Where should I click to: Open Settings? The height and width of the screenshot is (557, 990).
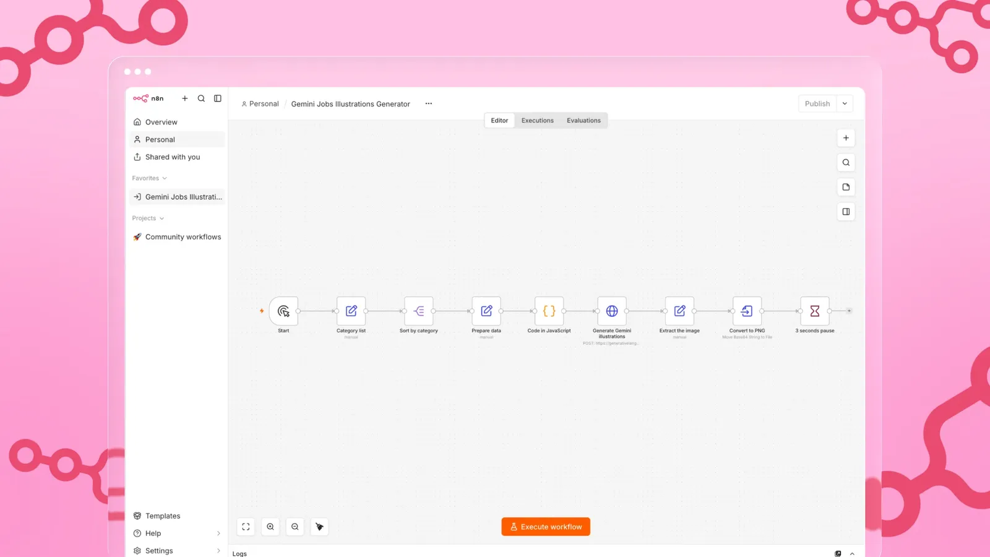(177, 550)
